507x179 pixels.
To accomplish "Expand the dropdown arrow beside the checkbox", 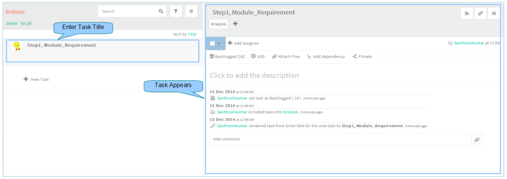I will point(219,44).
